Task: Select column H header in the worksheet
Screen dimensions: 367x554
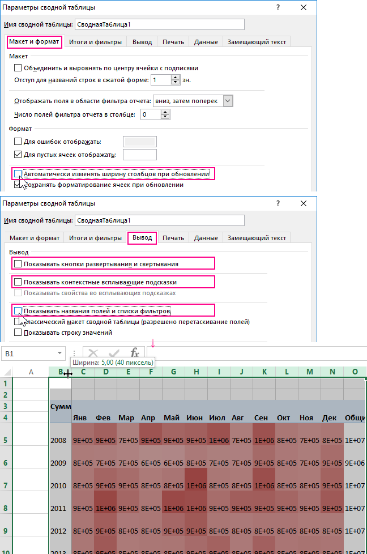Action: (196, 372)
